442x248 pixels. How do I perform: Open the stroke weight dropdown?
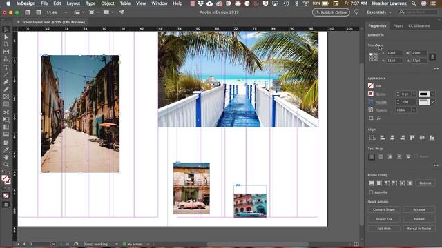(x=414, y=94)
